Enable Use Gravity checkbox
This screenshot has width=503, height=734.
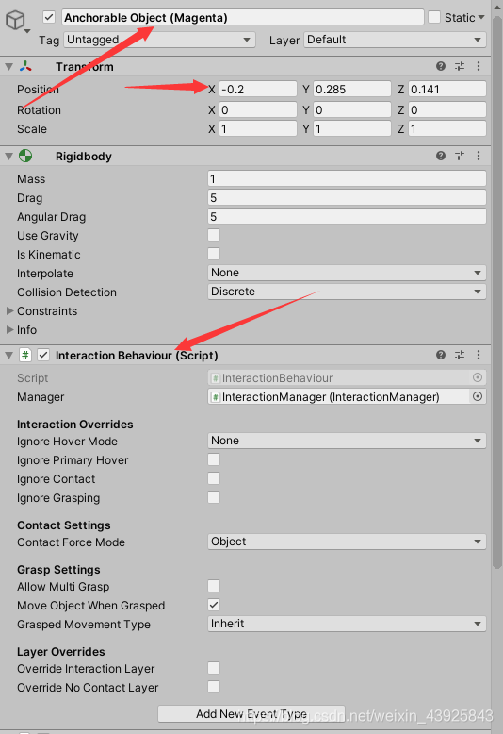tap(214, 235)
